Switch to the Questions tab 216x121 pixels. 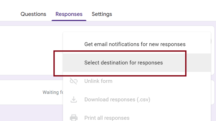click(x=33, y=14)
